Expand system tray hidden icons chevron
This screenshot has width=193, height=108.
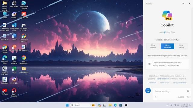click(x=167, y=105)
